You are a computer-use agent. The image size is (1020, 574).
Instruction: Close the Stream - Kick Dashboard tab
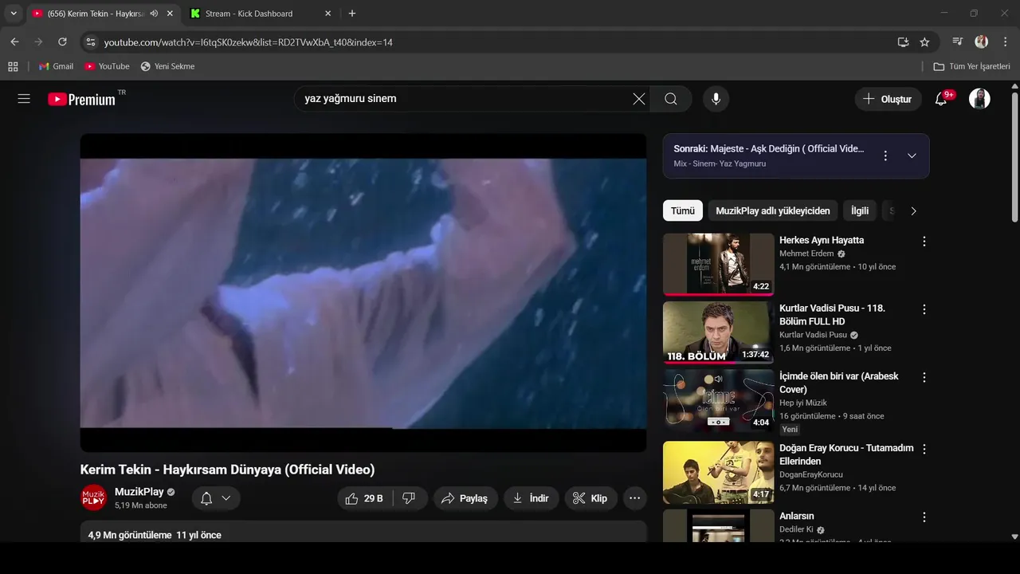[x=328, y=14]
